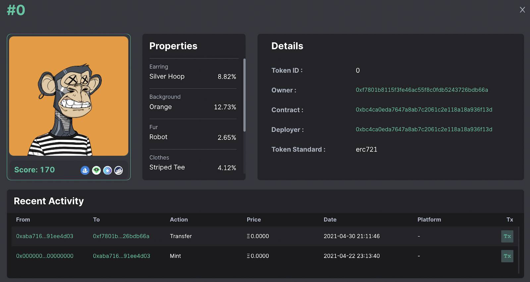Close the #0 token detail panel
The width and height of the screenshot is (530, 282).
[522, 10]
